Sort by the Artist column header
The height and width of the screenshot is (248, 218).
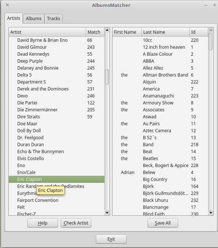pyautogui.click(x=47, y=32)
